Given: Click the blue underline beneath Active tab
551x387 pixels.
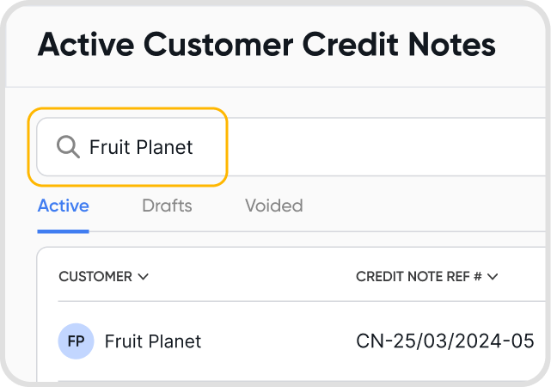Looking at the screenshot, I should 63,230.
